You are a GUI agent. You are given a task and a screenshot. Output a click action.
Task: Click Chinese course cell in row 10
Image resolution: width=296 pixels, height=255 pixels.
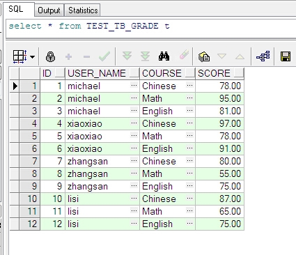point(167,199)
